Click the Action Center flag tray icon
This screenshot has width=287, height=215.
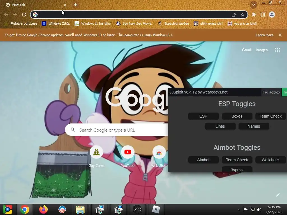(x=246, y=209)
